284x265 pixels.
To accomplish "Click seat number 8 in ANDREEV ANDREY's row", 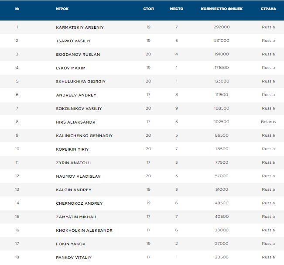I will (177, 95).
